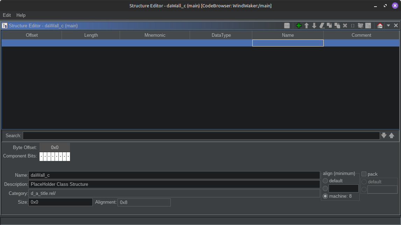The height and width of the screenshot is (225, 401).
Task: Click the duplicate component icon
Action: point(329,26)
